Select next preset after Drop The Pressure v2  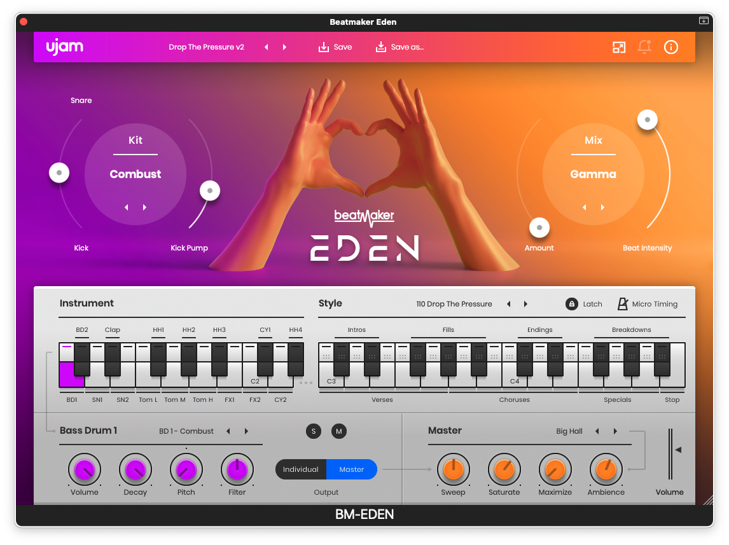point(284,47)
